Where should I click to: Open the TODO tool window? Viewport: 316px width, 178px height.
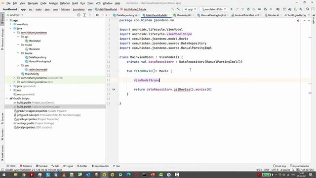click(x=11, y=166)
